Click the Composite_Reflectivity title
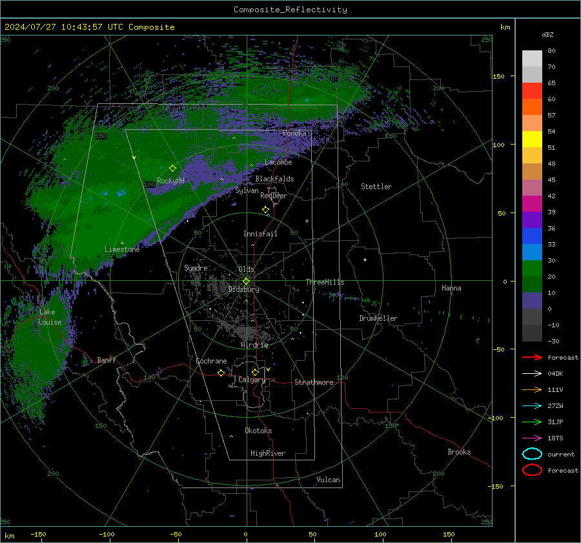581x543 pixels. point(290,10)
